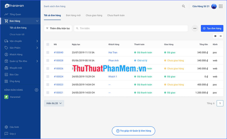Image resolution: width=227 pixels, height=139 pixels.
Task: Add a sales channel with plus icon
Action: (36, 90)
